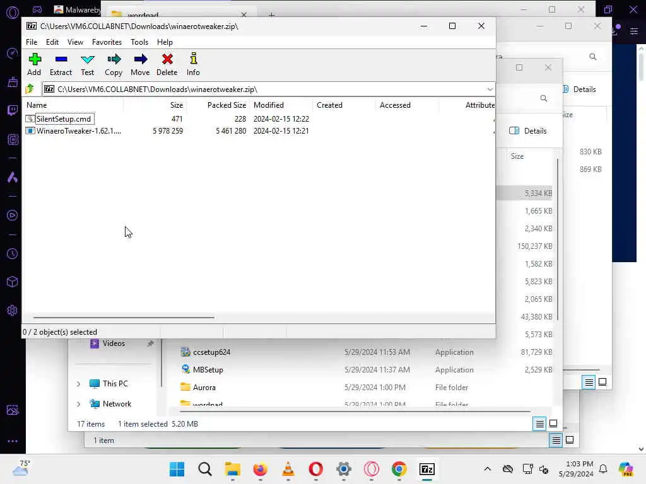Open the taskbar clock and date
Image resolution: width=646 pixels, height=484 pixels.
tap(576, 469)
